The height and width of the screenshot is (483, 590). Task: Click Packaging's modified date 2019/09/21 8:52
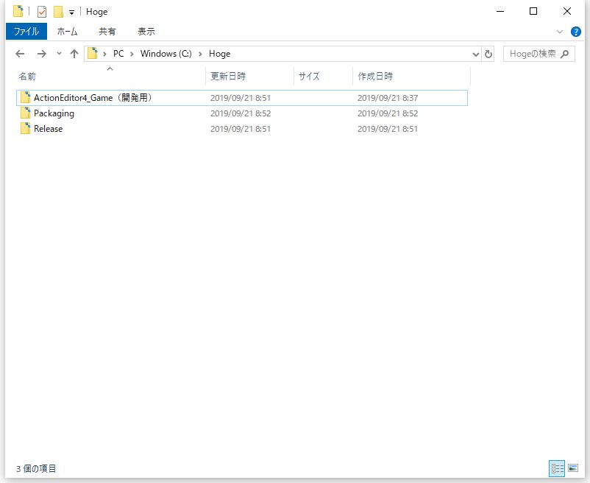(241, 113)
